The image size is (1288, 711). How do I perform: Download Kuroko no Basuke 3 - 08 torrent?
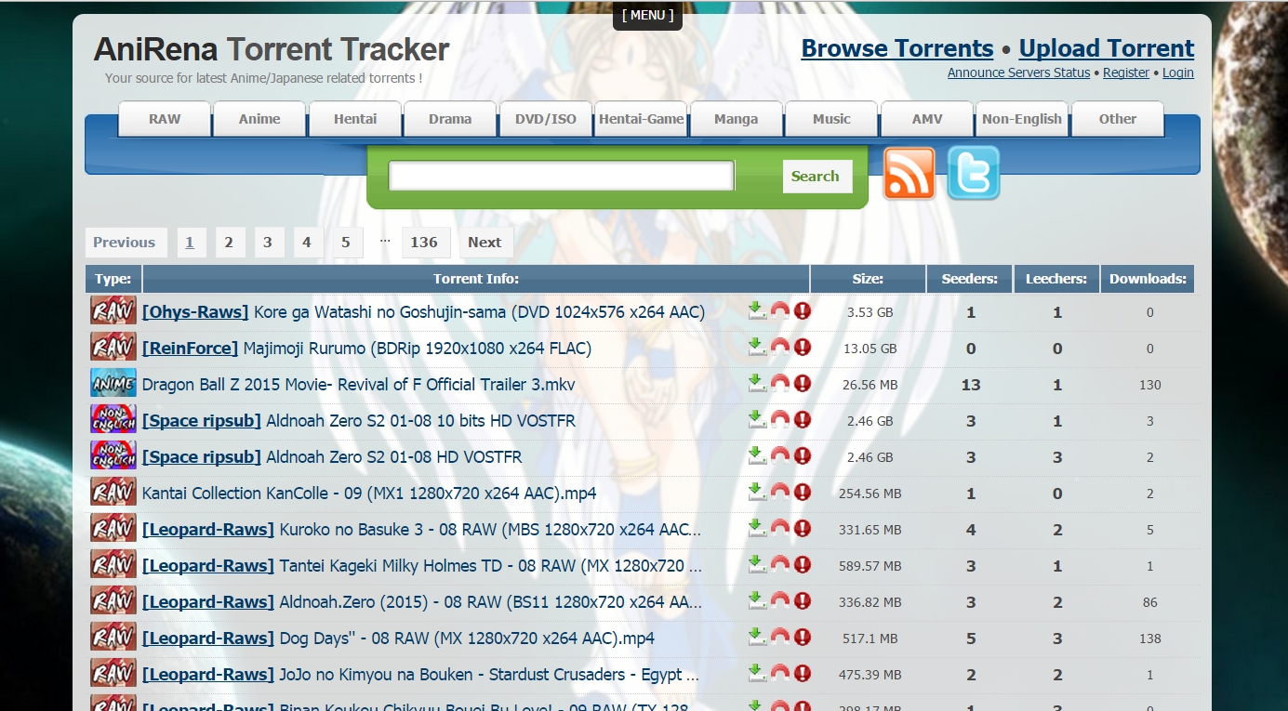tap(757, 528)
